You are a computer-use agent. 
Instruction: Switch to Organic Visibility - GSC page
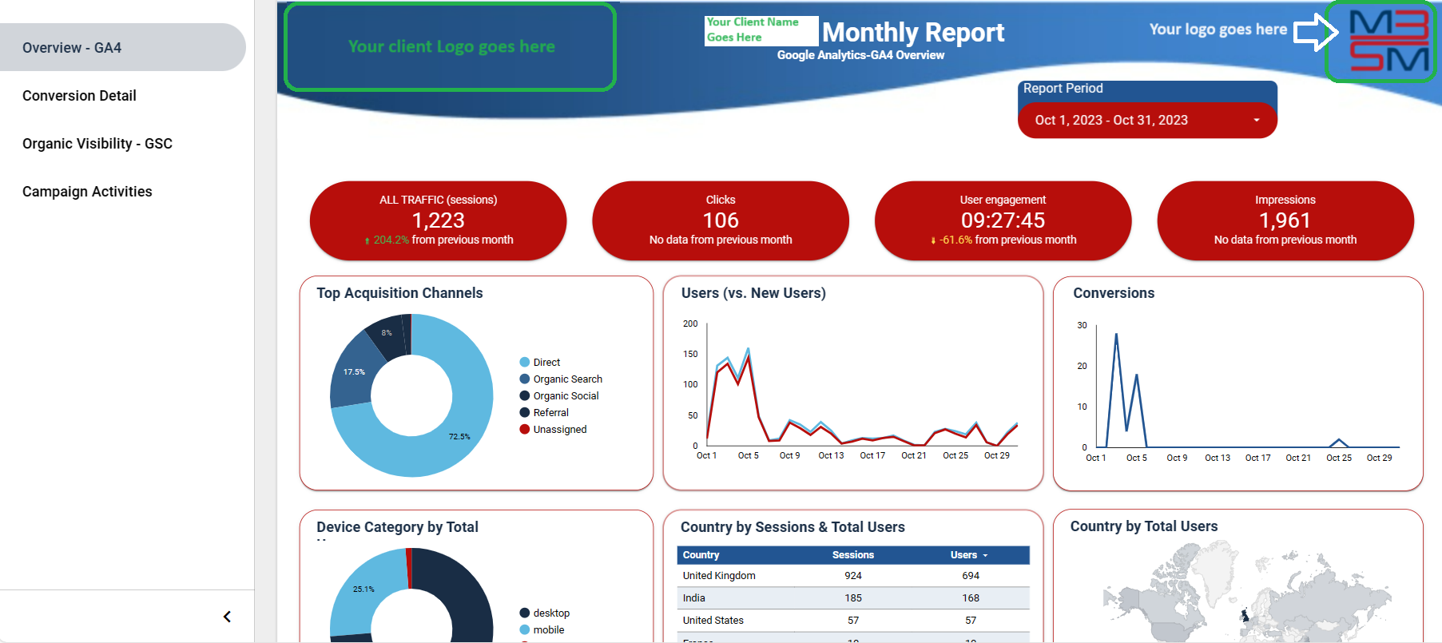(97, 144)
